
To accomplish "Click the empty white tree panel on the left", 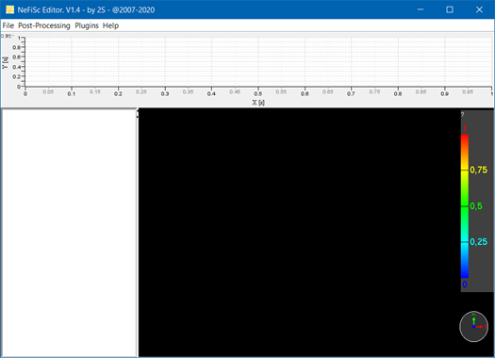I will coord(69,233).
